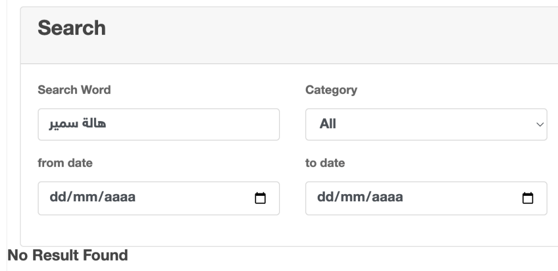Image resolution: width=558 pixels, height=271 pixels.
Task: Focus the Search Word text field
Action: click(158, 124)
